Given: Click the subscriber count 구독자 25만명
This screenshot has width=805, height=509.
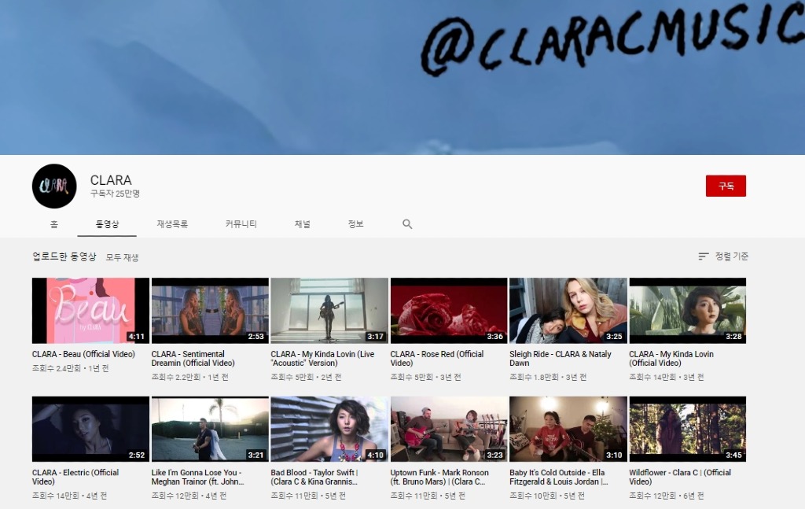Looking at the screenshot, I should [115, 194].
